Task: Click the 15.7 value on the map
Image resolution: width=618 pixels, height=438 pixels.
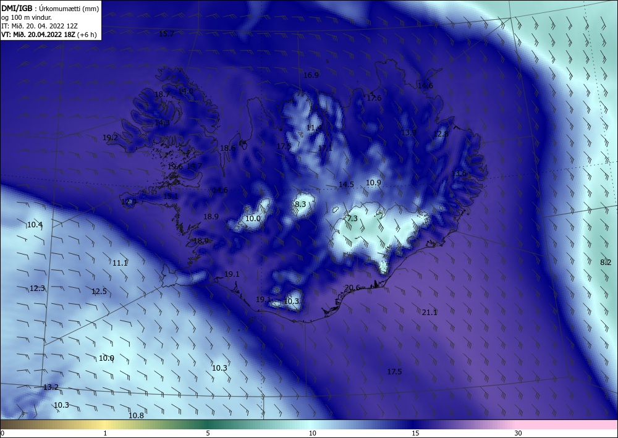Action: (x=166, y=34)
